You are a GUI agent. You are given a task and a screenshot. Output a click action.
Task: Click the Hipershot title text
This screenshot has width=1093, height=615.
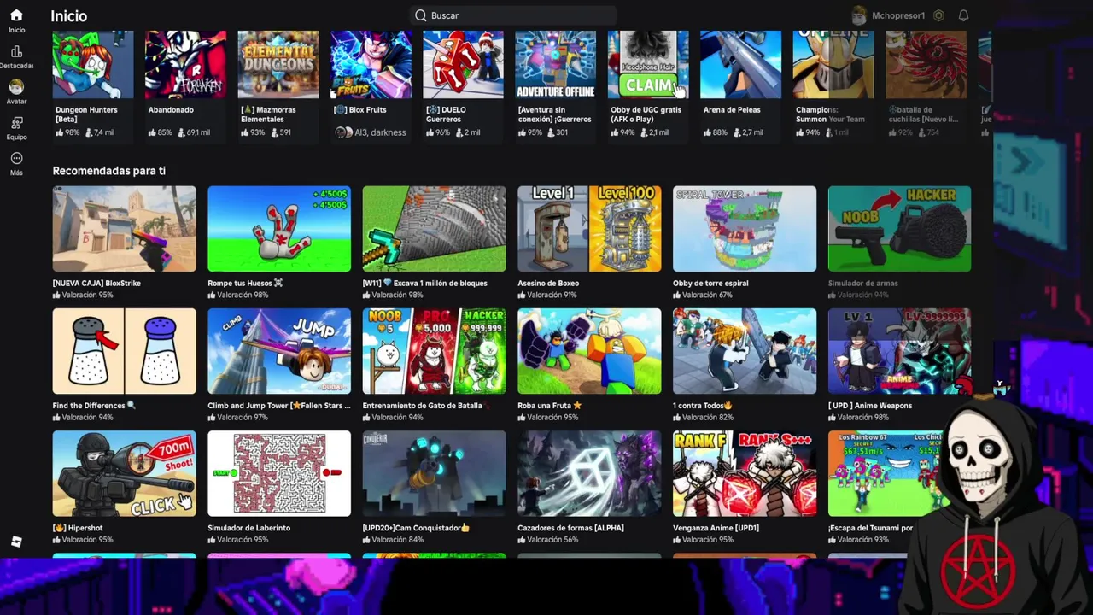[78, 528]
